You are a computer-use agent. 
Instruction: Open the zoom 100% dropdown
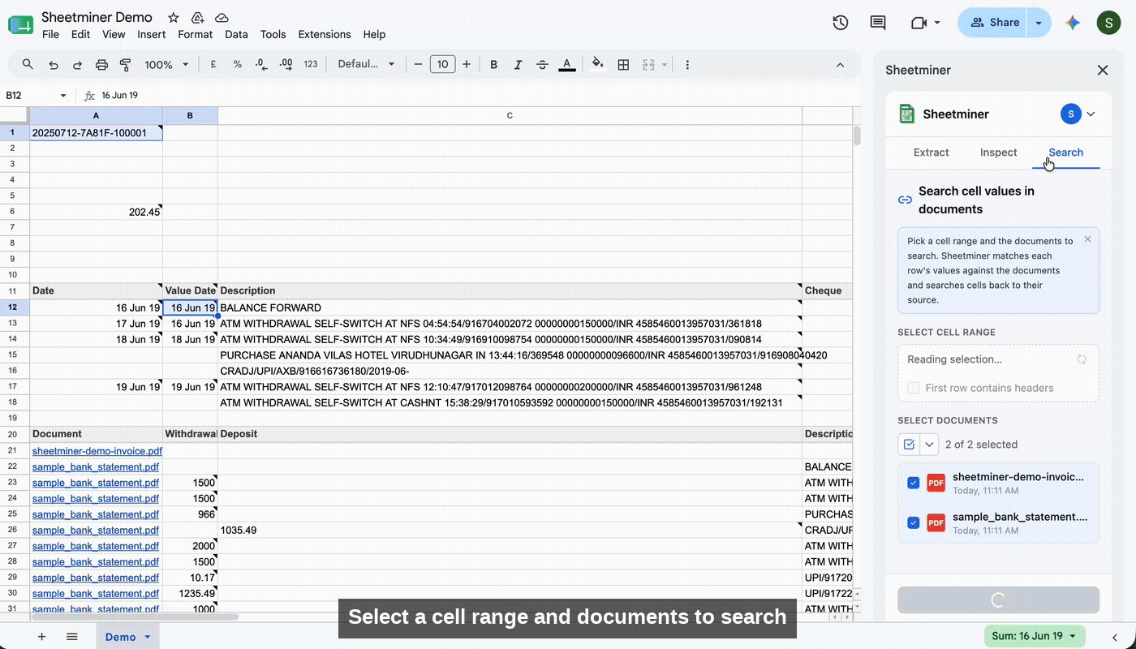[x=166, y=65]
